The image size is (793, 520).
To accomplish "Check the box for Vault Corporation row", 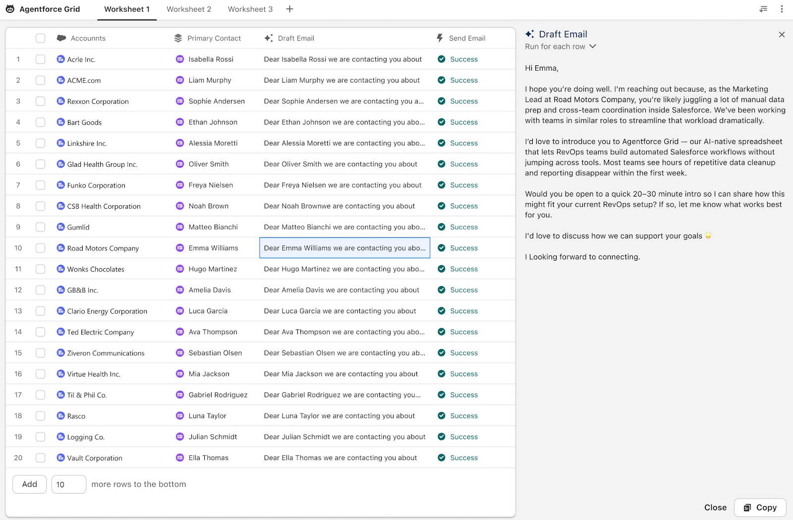I will [x=41, y=458].
